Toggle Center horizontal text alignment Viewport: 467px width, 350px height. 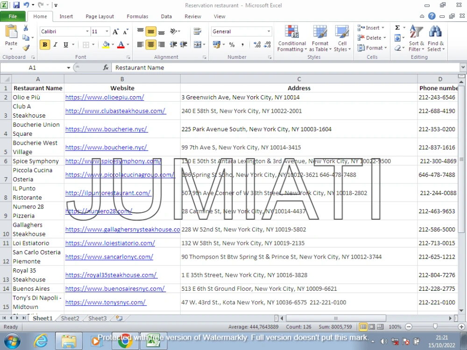click(x=151, y=45)
